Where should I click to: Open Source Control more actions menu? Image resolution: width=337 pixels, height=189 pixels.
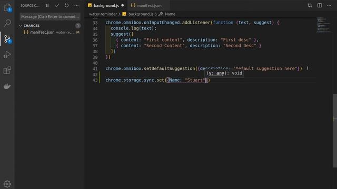[x=76, y=6]
